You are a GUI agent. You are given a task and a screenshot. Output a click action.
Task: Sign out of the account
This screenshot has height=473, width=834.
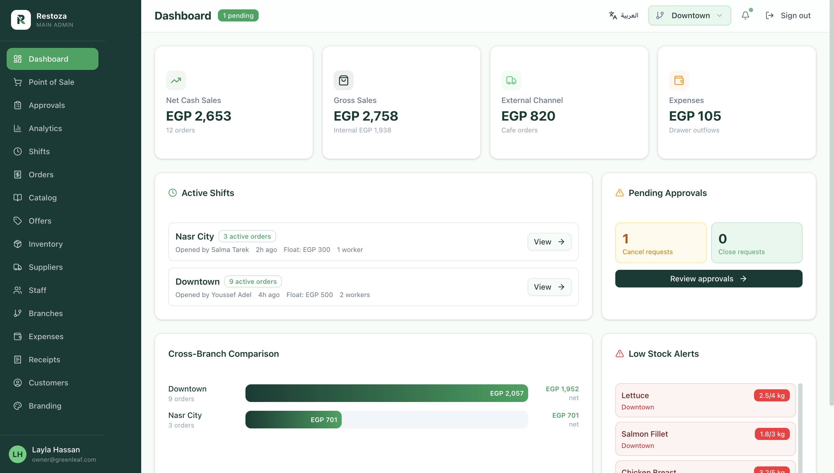[788, 15]
